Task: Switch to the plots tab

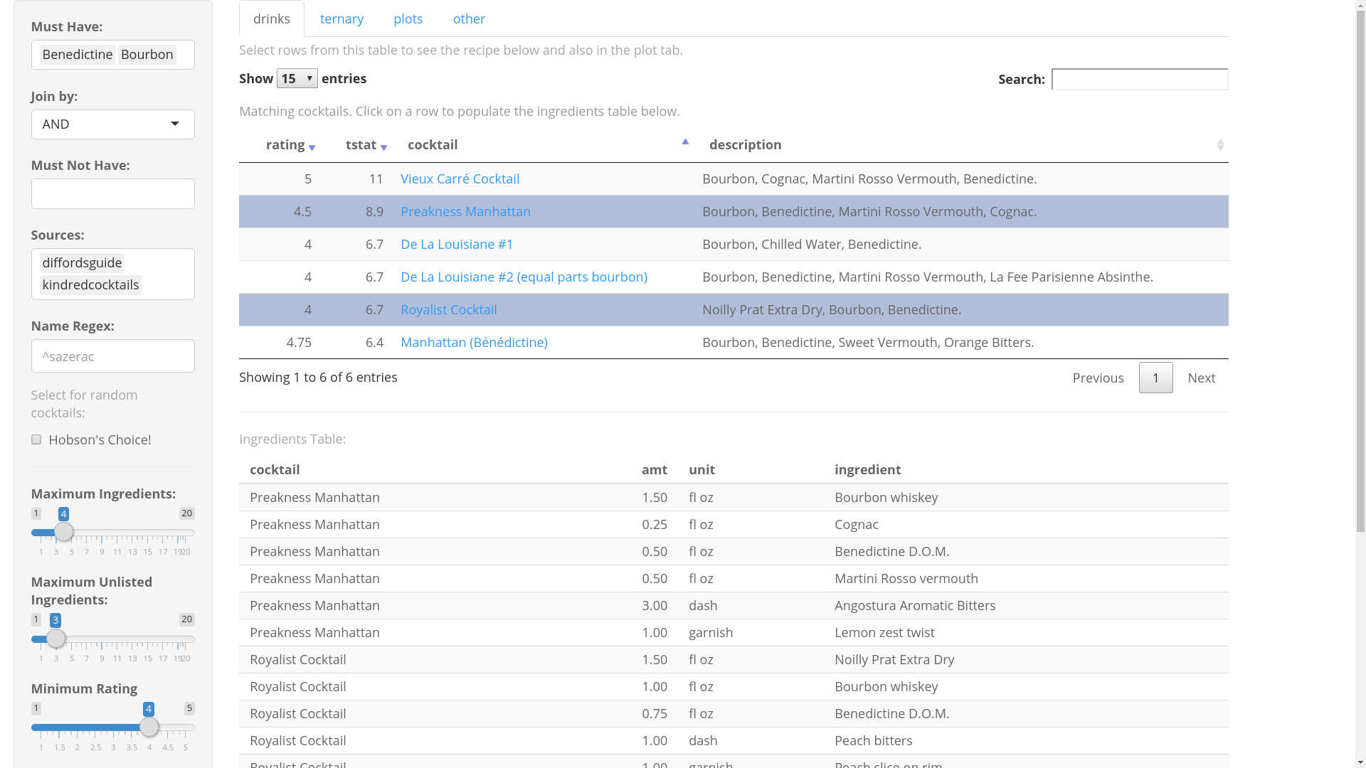Action: click(408, 18)
